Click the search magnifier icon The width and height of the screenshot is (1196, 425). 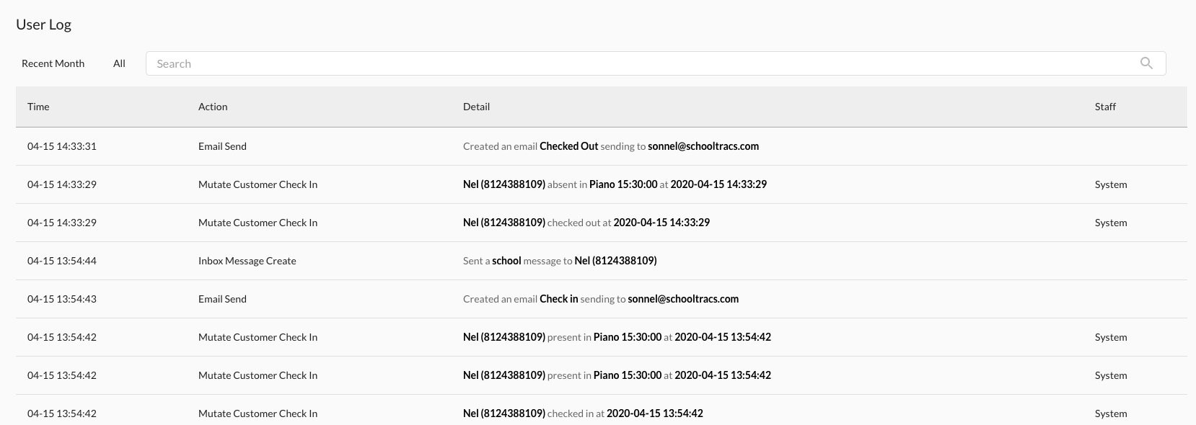click(x=1146, y=63)
